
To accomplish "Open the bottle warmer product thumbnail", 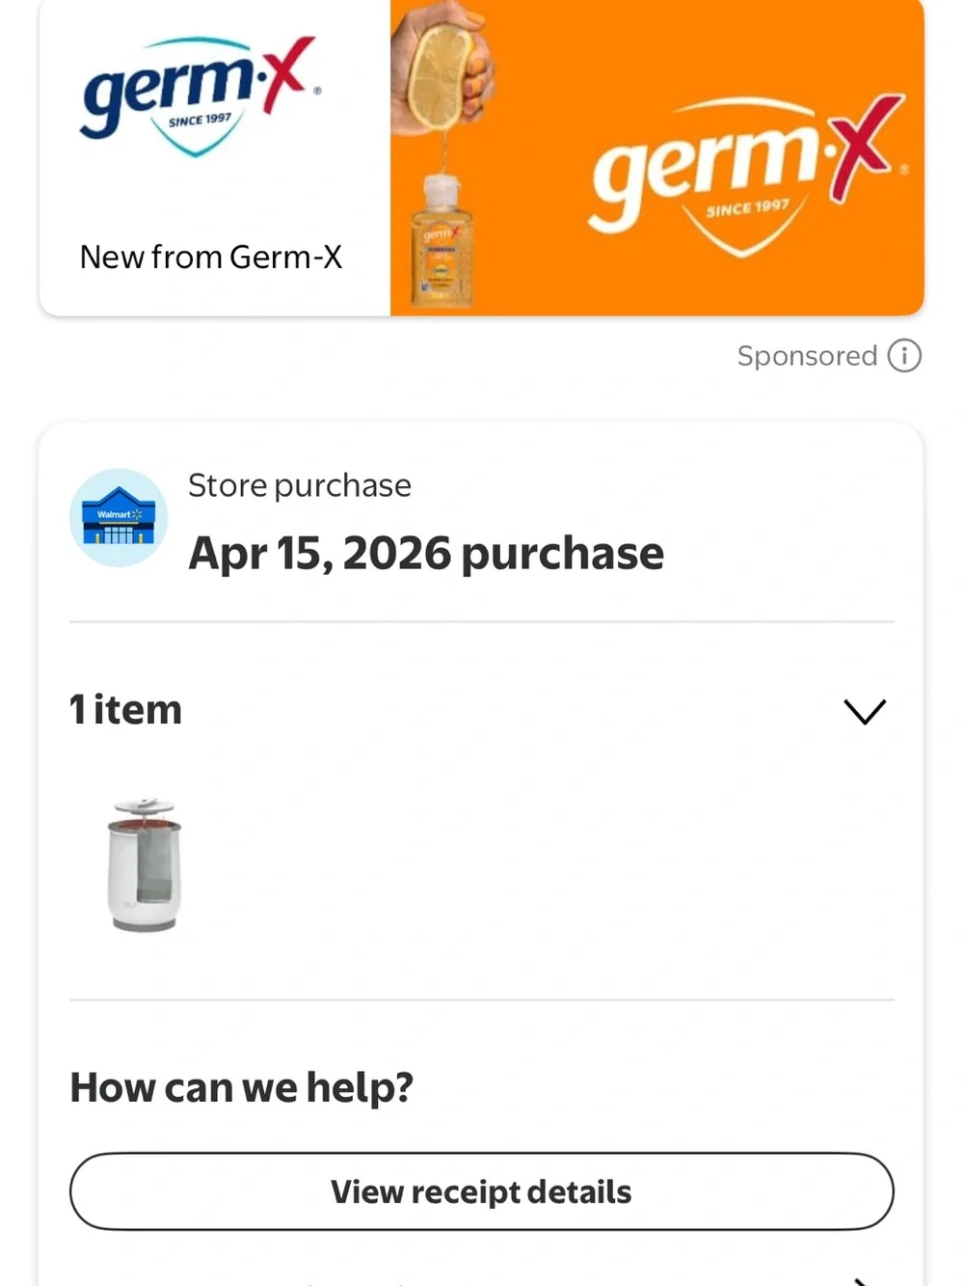I will pos(143,865).
